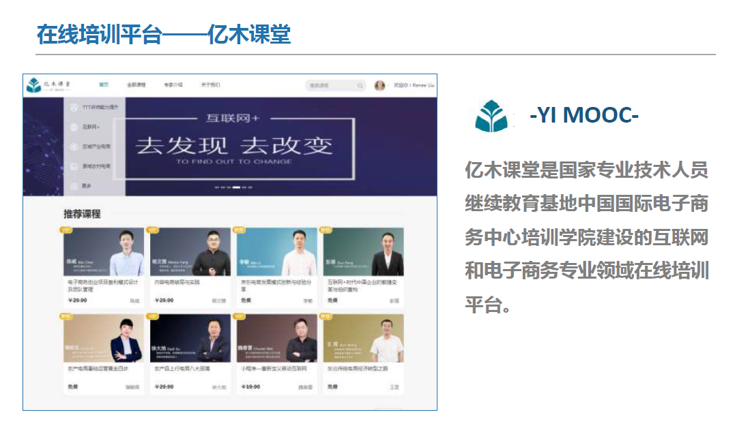Open the 全部课程 navigation item

tap(136, 85)
